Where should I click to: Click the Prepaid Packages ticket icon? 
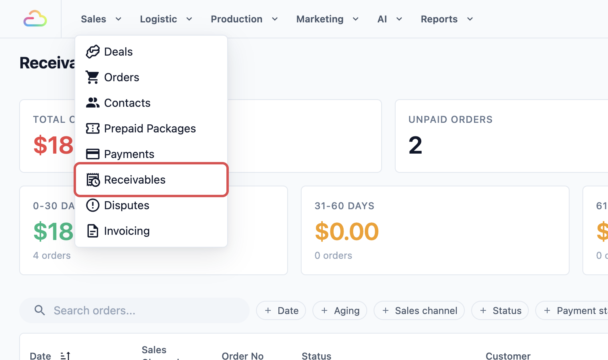click(93, 128)
